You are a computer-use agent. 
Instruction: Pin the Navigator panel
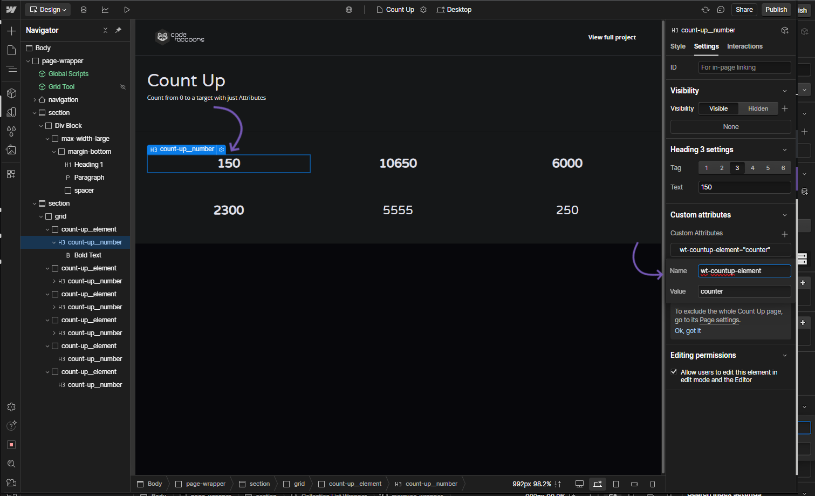pyautogui.click(x=118, y=30)
